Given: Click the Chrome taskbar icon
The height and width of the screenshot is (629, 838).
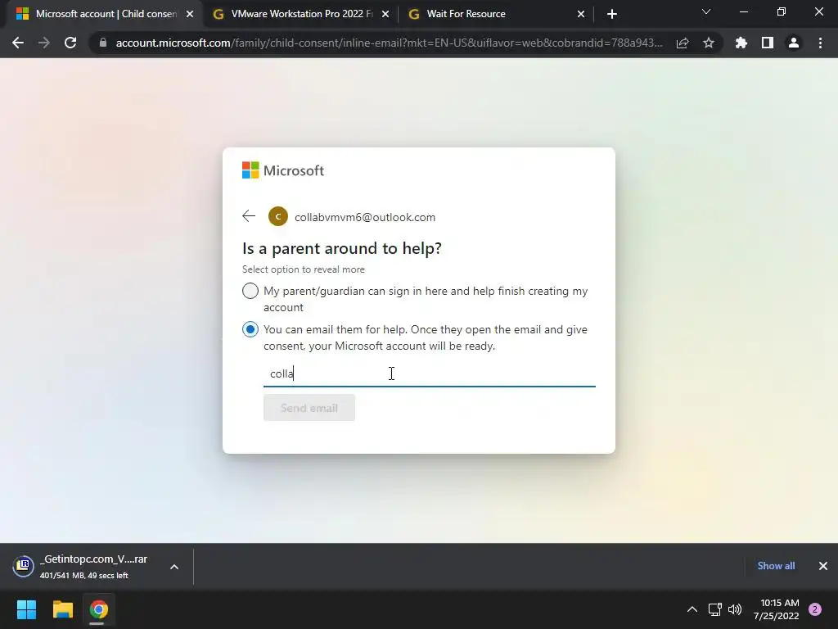Looking at the screenshot, I should point(99,609).
